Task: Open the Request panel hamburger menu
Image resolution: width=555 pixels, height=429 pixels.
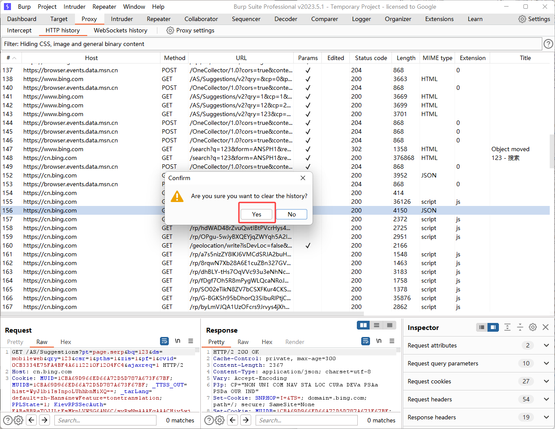Action: [191, 340]
